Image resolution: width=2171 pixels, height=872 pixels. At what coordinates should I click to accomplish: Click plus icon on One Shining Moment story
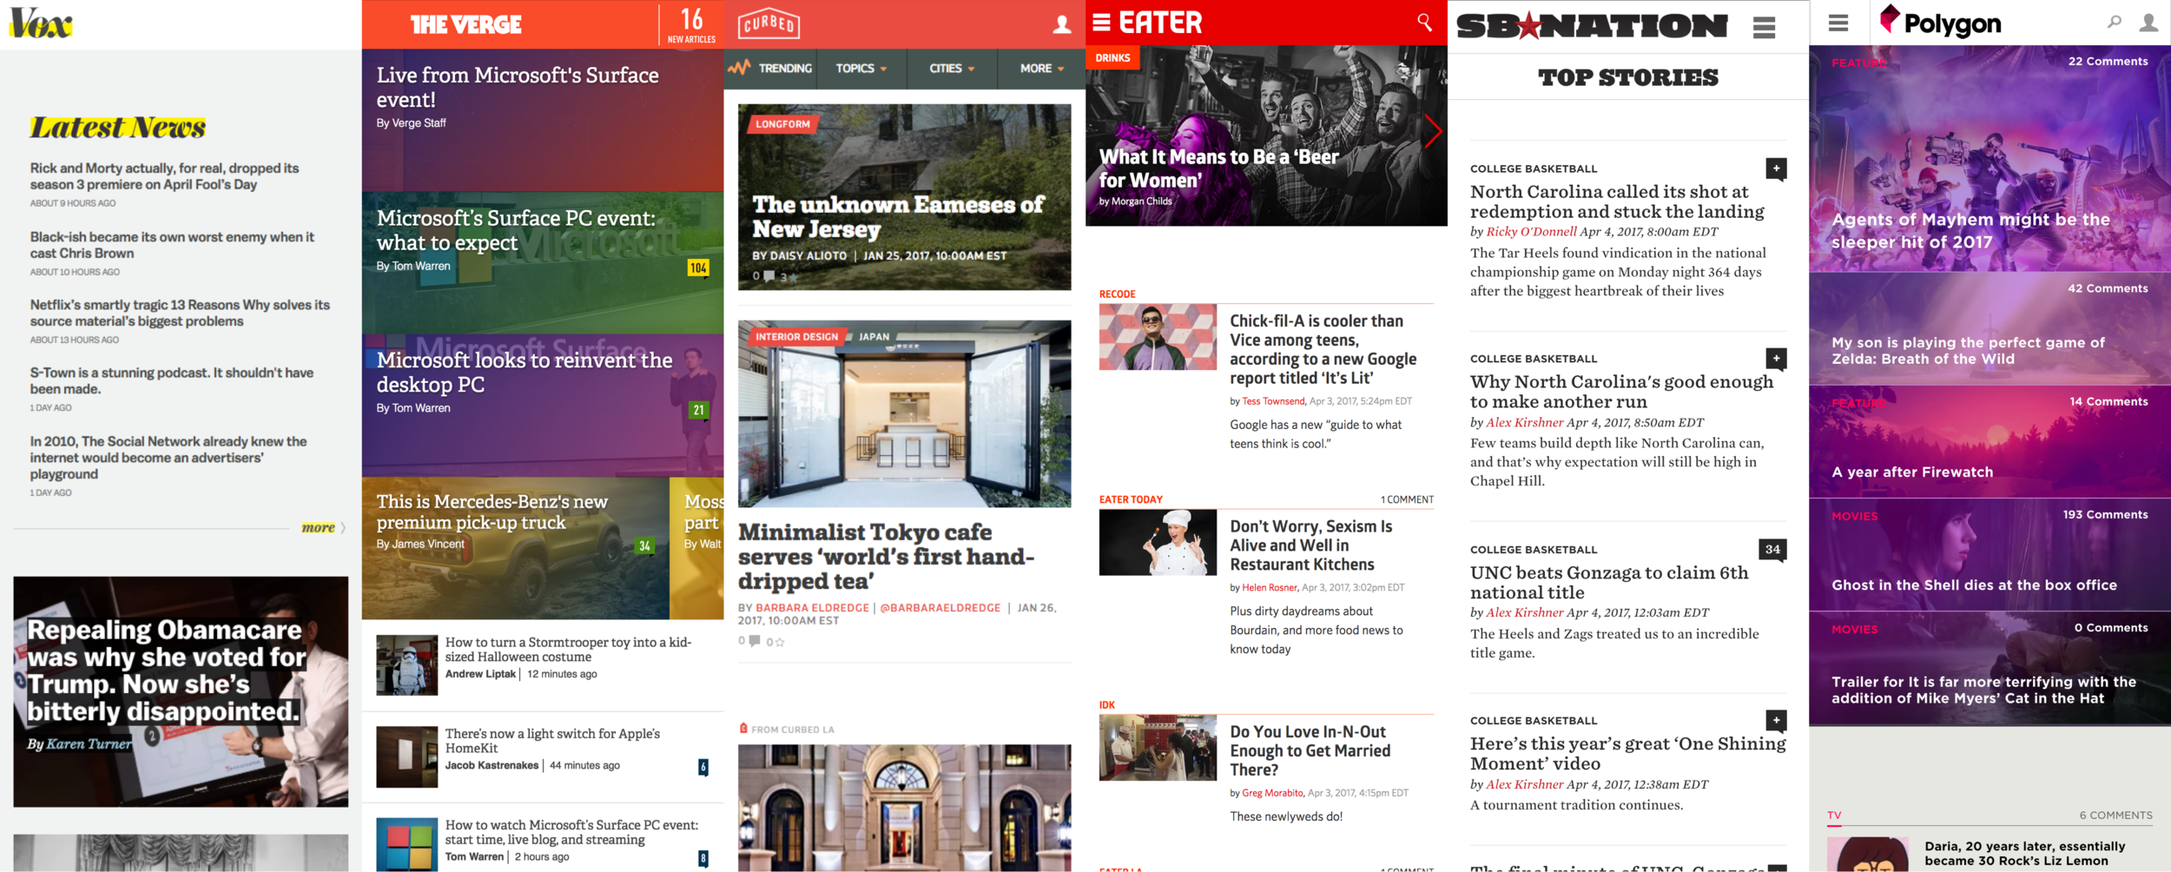(1776, 720)
